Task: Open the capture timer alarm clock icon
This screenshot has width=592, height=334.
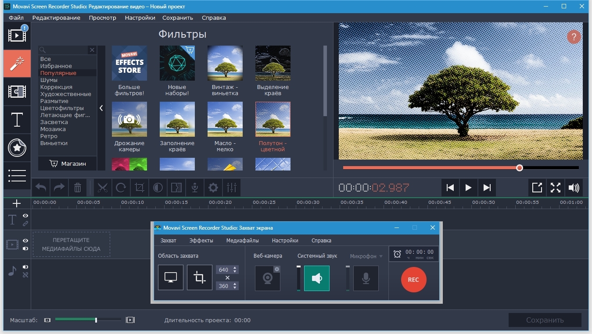Action: [397, 254]
